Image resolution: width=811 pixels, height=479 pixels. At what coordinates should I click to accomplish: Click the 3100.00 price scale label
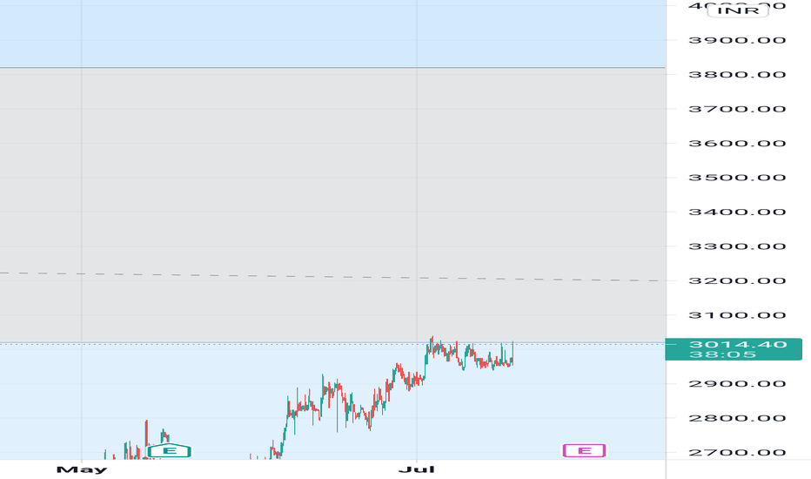(x=738, y=315)
